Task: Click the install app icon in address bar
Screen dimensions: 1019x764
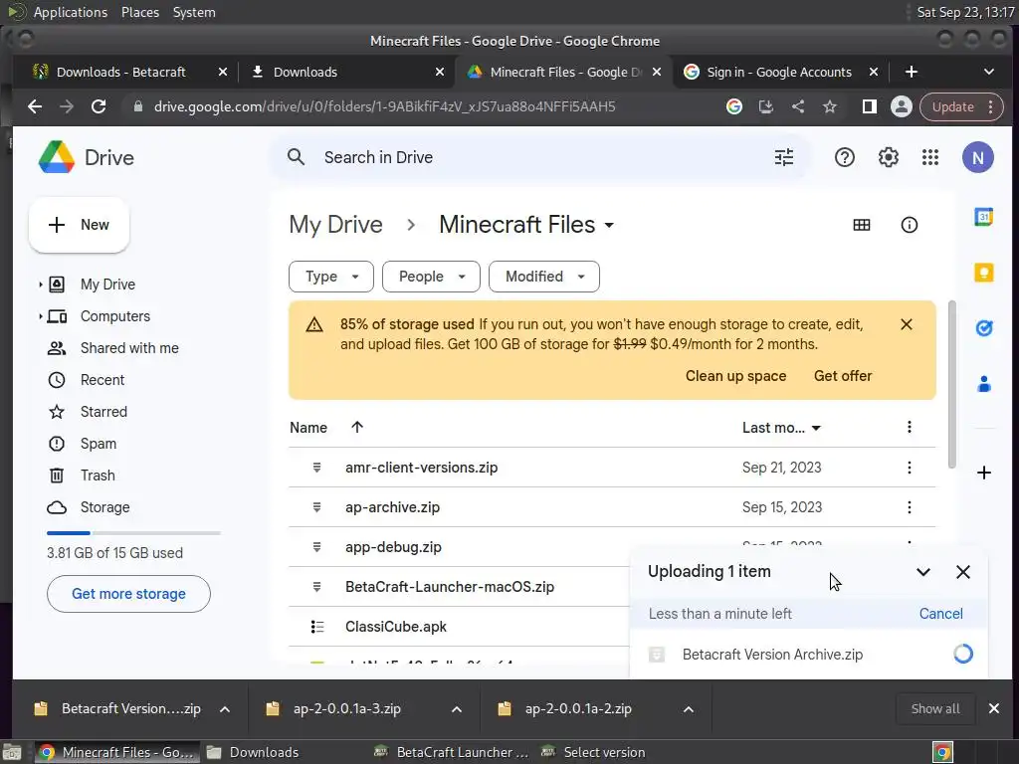Action: click(765, 106)
